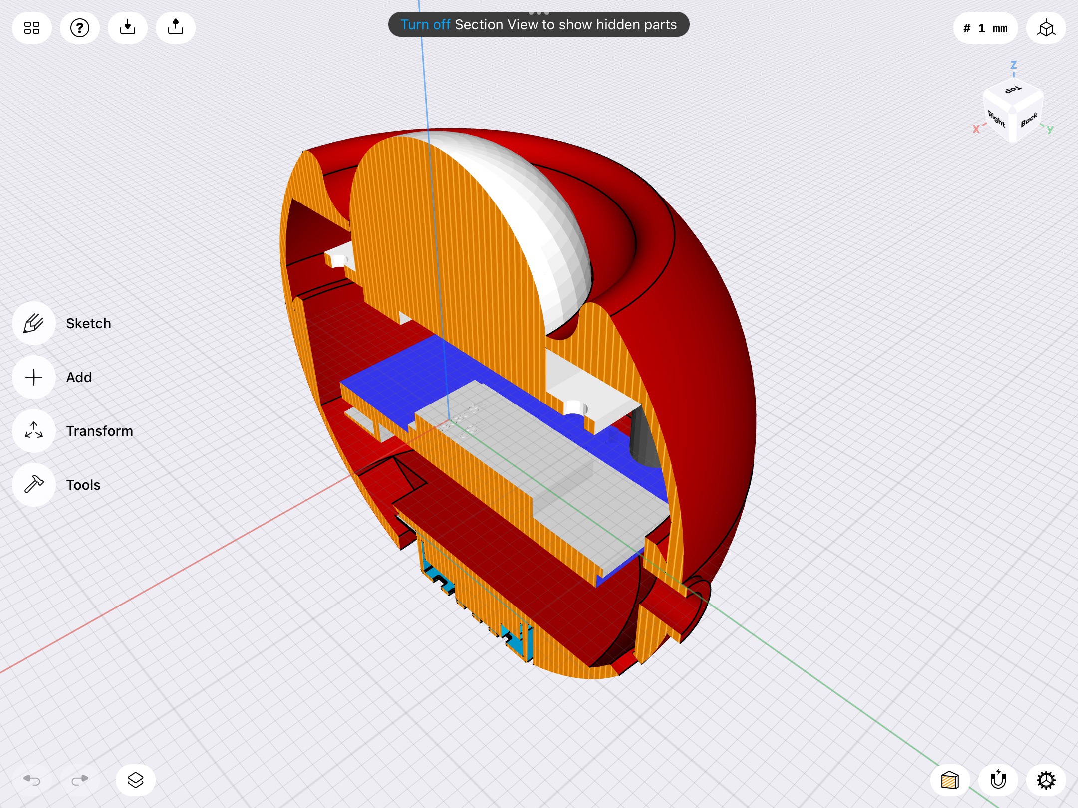Open the items layers stack icon
Image resolution: width=1078 pixels, height=808 pixels.
click(136, 780)
